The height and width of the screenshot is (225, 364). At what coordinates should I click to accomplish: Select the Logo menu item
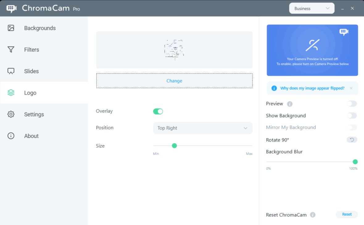pyautogui.click(x=44, y=92)
